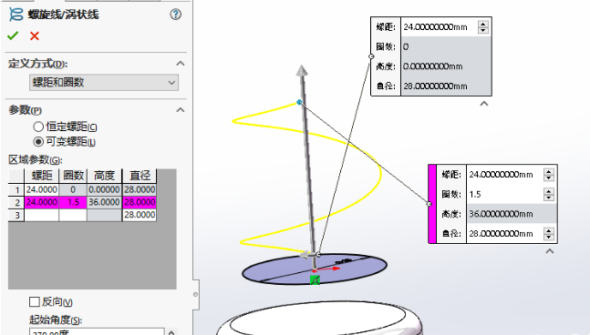Click empty row 3 螺距 cell
Screen dimensions: 590x335
41,215
